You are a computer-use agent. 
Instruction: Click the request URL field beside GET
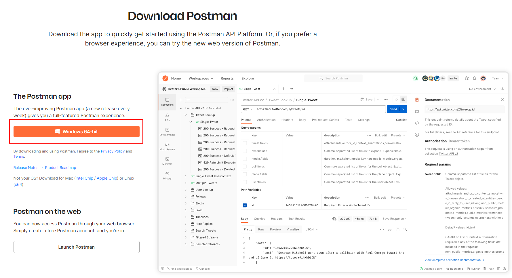pos(320,109)
